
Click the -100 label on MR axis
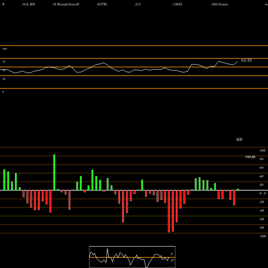pos(263,236)
